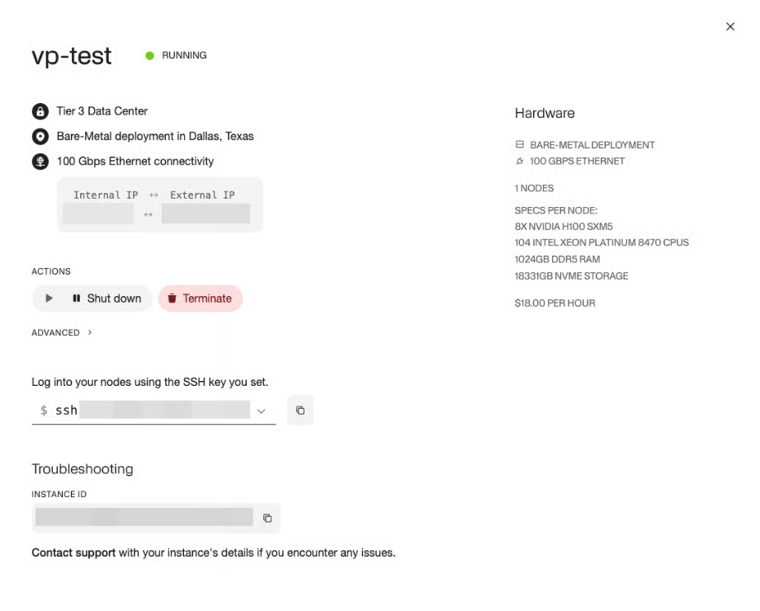Viewport: 760px width, 611px height.
Task: Expand the ADVANCED section
Action: pos(62,333)
